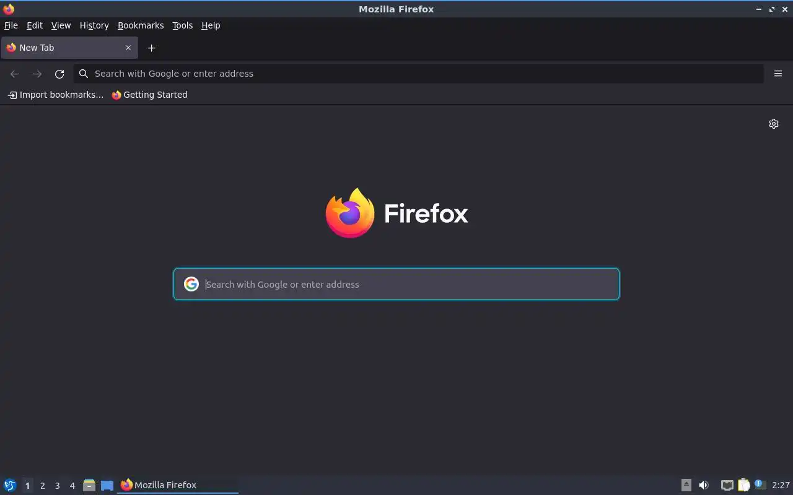Open the file manager taskbar icon

[89, 485]
